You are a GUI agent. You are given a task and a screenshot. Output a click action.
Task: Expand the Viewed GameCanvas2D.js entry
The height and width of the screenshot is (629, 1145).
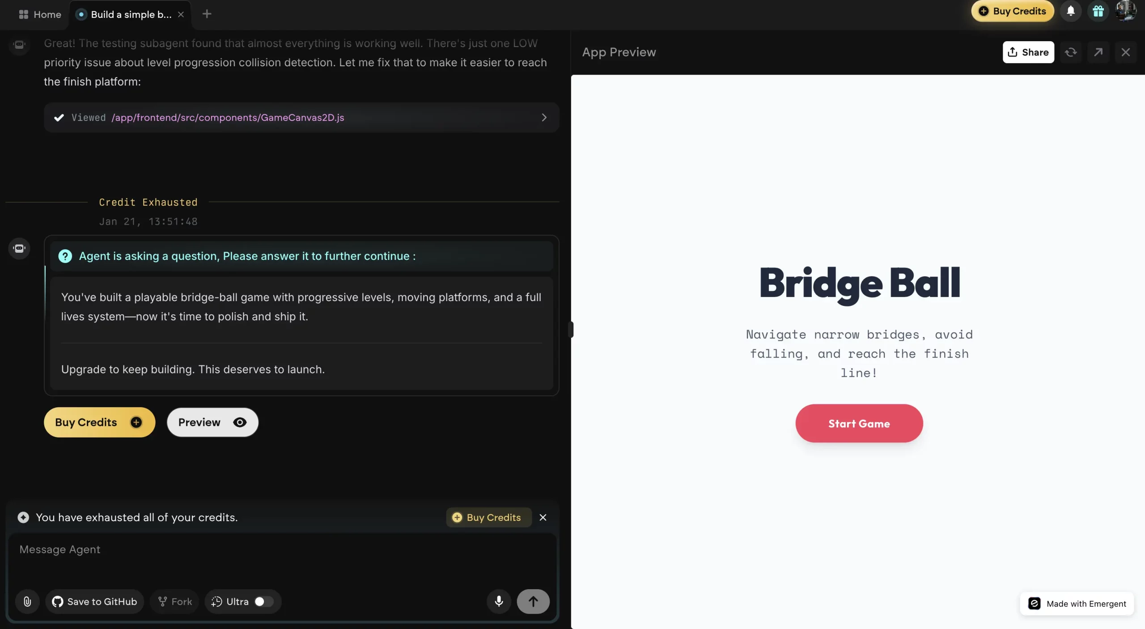544,117
